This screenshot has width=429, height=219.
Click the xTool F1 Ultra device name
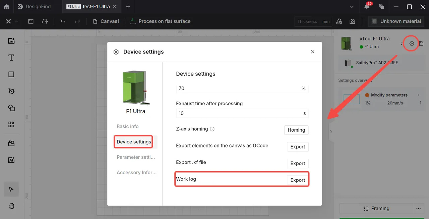374,38
